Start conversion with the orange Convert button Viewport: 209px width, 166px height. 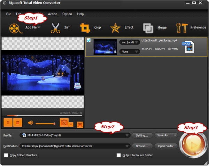tap(193, 145)
